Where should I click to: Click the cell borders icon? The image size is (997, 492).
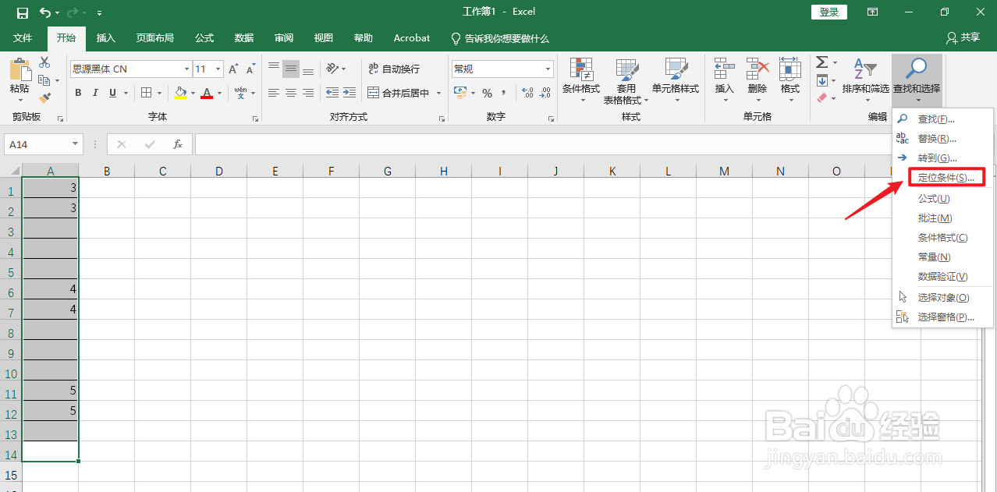click(146, 93)
